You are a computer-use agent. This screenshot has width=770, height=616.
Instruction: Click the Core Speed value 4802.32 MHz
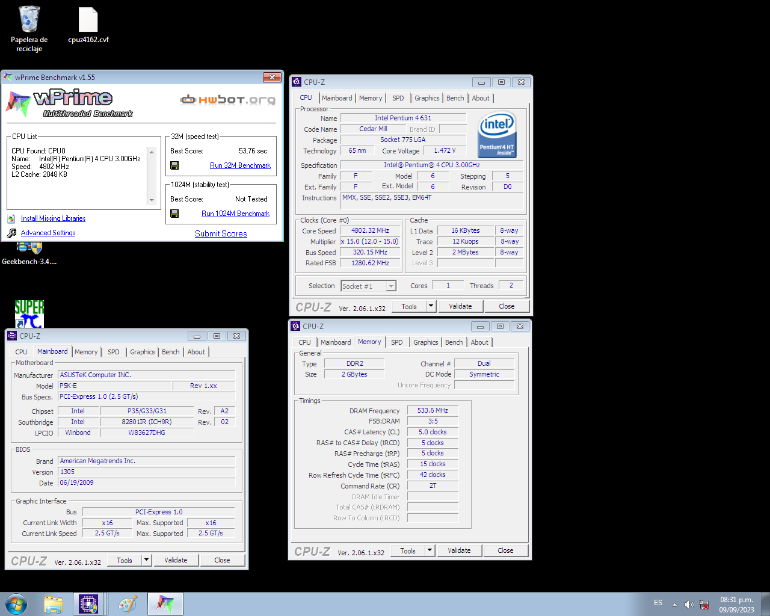coord(370,230)
